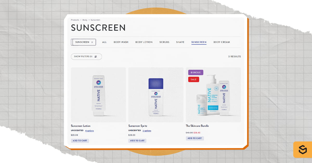Click the purple BUNDLE badge
312x163 pixels.
196,72
